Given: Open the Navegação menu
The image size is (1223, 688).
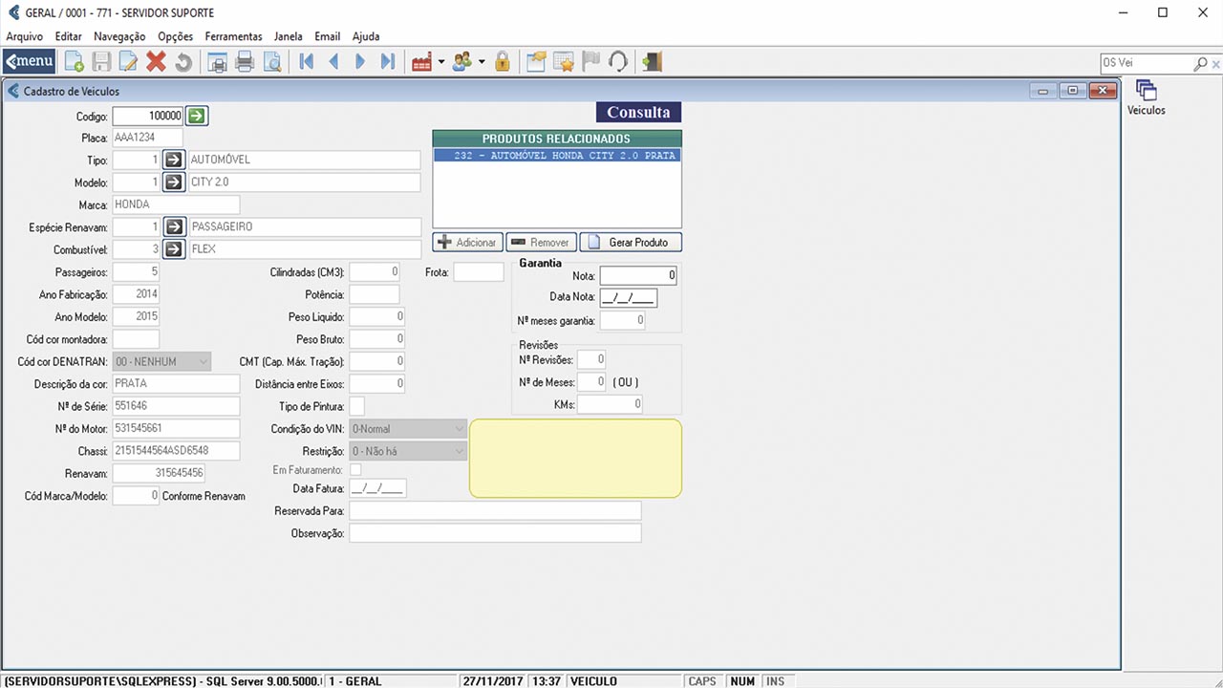Looking at the screenshot, I should coord(119,36).
